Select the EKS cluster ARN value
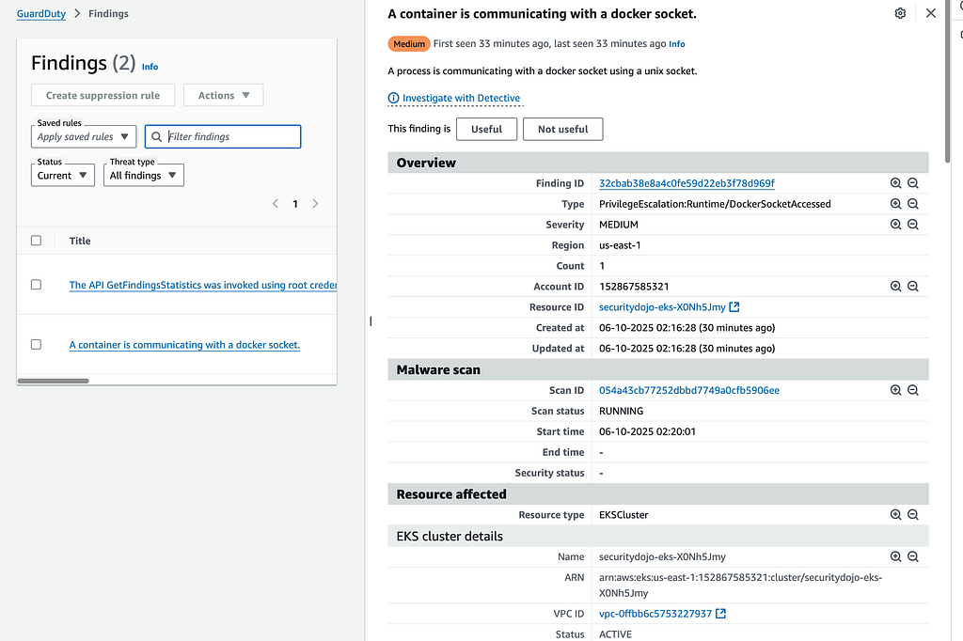Viewport: 963px width, 641px height. click(x=740, y=586)
